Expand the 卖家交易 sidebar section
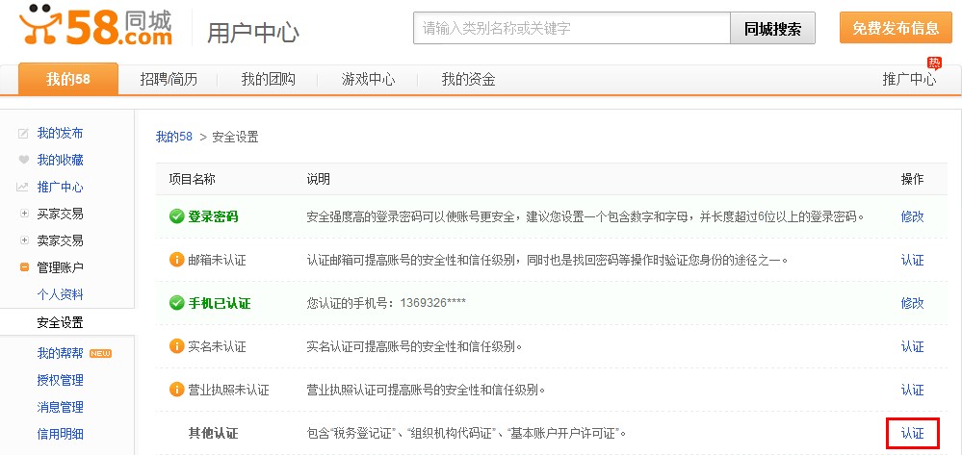Viewport: 962px width, 455px height. point(24,240)
